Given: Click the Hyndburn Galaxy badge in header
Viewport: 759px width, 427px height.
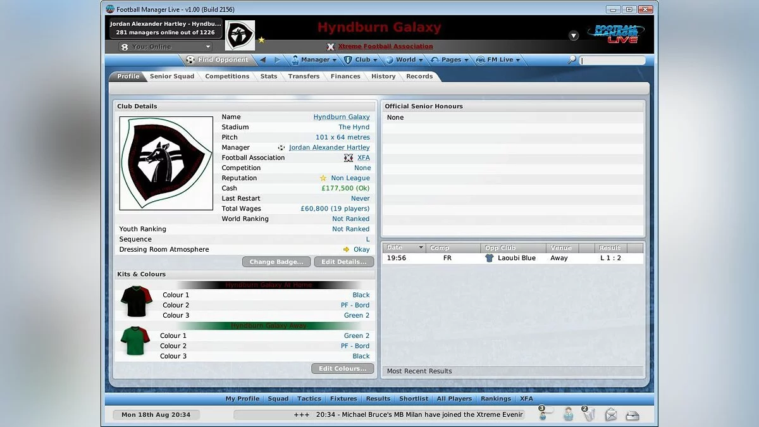Looking at the screenshot, I should (240, 35).
